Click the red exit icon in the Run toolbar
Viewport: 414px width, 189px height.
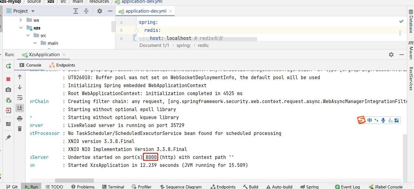coord(8,110)
